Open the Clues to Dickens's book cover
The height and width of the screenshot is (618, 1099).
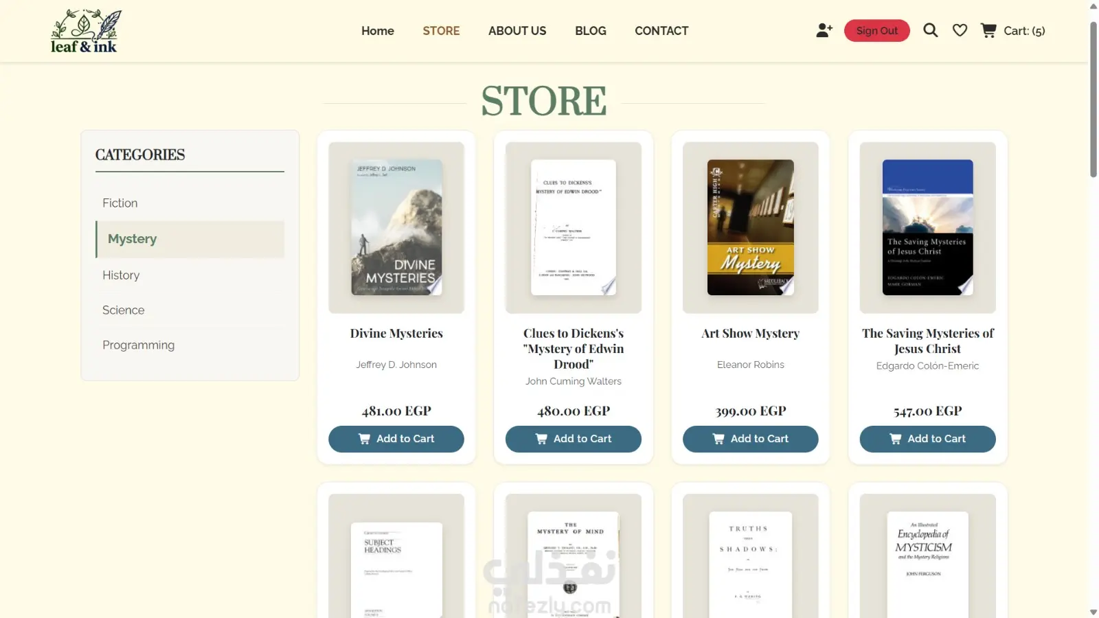click(x=574, y=227)
